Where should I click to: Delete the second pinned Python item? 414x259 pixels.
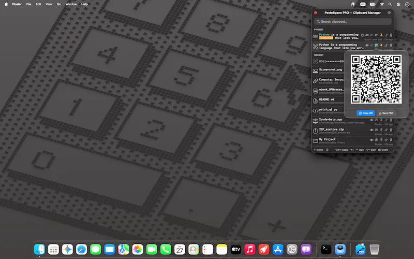[391, 45]
